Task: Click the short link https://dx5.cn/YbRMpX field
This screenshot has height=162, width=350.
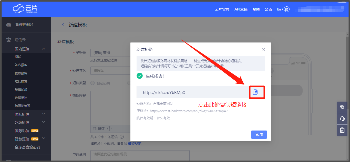Action: pos(192,92)
